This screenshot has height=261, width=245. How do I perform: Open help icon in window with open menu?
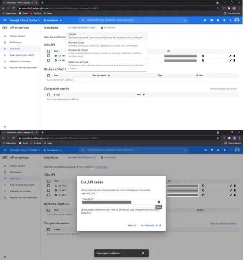coord(218,20)
